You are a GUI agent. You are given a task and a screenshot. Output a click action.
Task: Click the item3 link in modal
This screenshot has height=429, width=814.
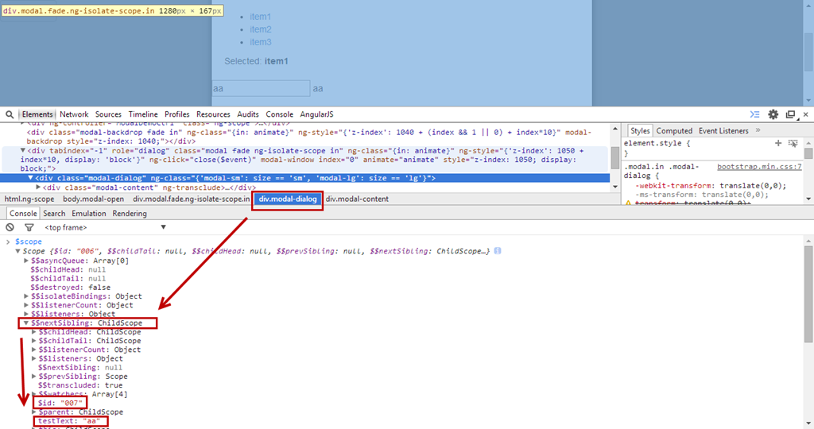pos(261,42)
